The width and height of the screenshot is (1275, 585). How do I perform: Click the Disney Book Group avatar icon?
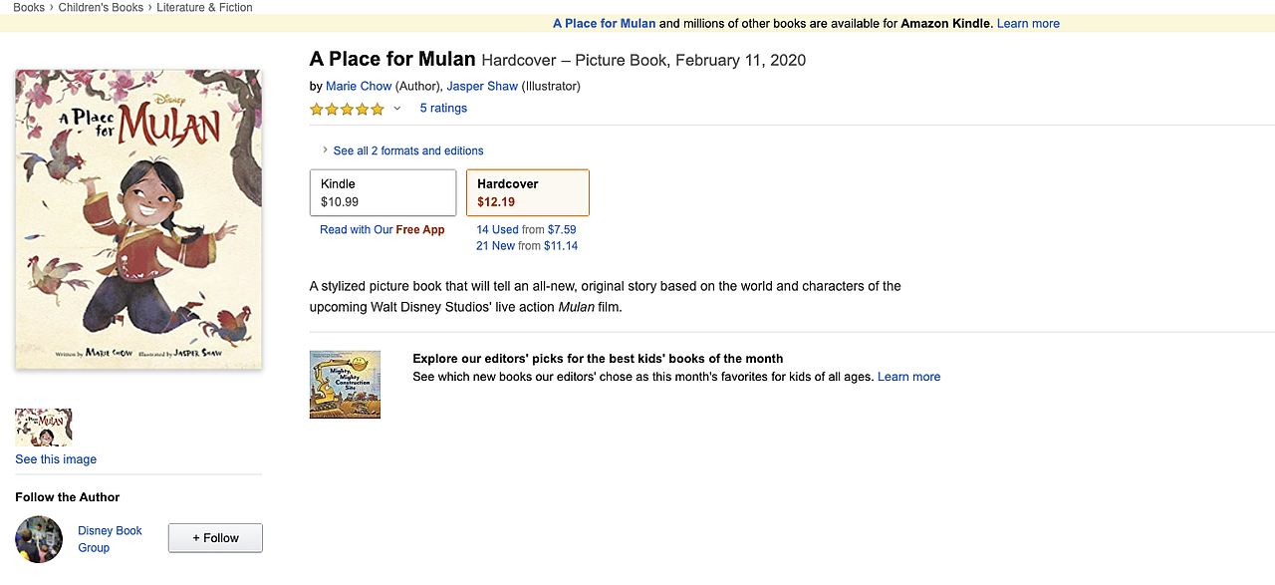click(39, 539)
